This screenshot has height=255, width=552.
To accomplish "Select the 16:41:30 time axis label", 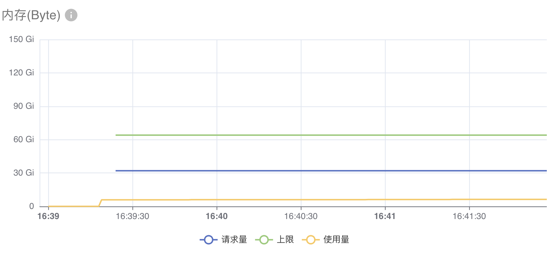I will click(469, 216).
